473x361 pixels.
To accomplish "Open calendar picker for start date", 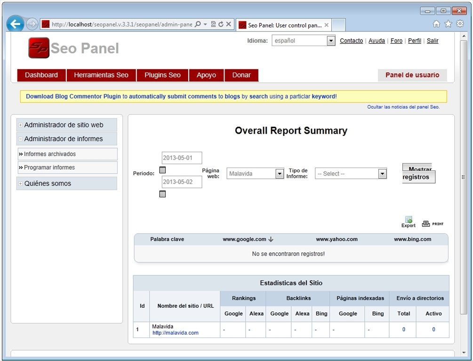I will pyautogui.click(x=162, y=170).
